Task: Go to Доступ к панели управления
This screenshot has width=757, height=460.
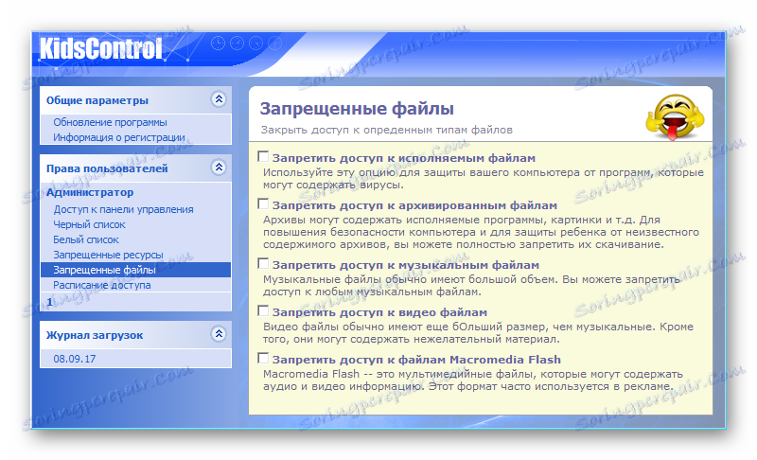Action: tap(123, 209)
